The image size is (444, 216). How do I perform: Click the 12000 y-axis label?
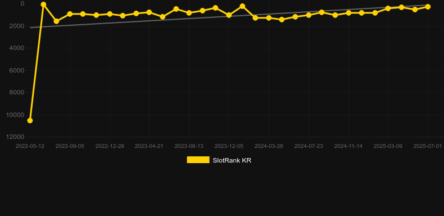15,137
